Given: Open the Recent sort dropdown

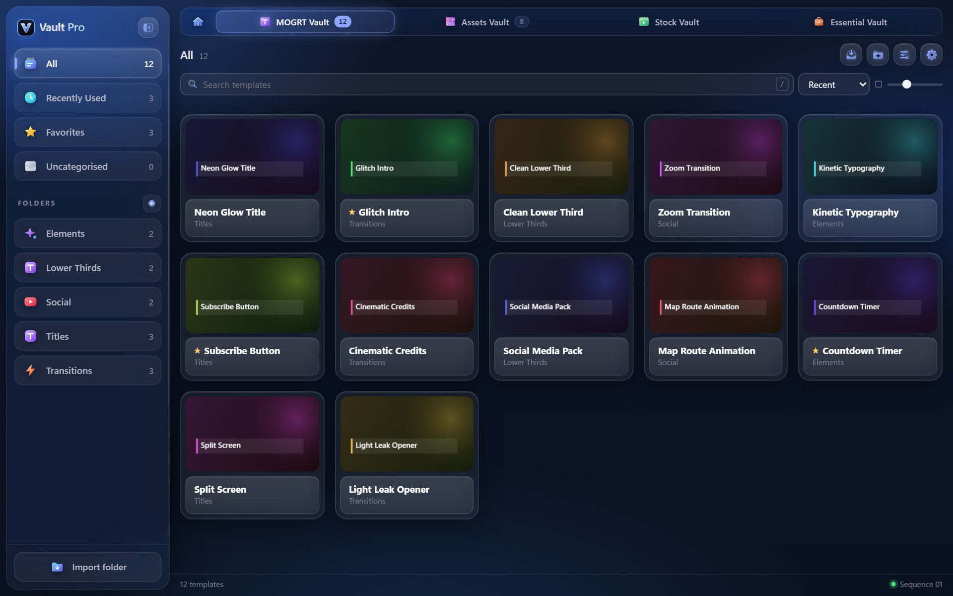Looking at the screenshot, I should click(833, 84).
